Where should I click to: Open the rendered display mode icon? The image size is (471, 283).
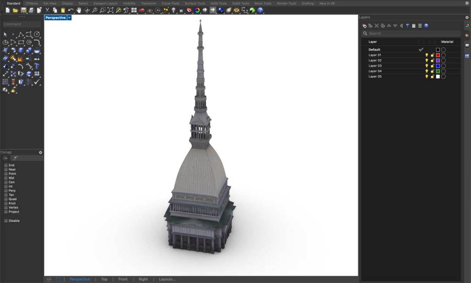pyautogui.click(x=142, y=10)
